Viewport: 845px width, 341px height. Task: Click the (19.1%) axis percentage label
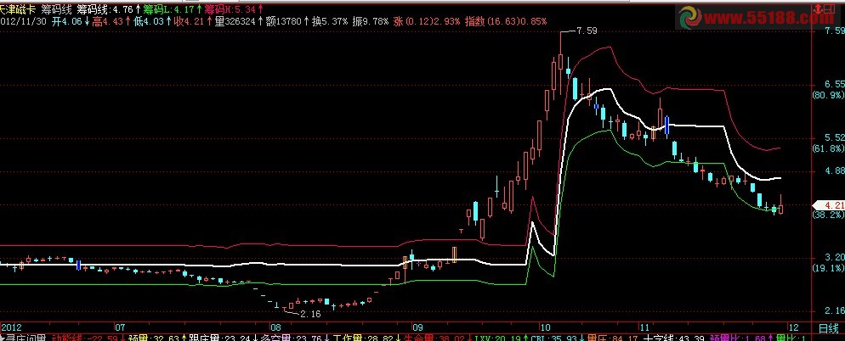(828, 268)
